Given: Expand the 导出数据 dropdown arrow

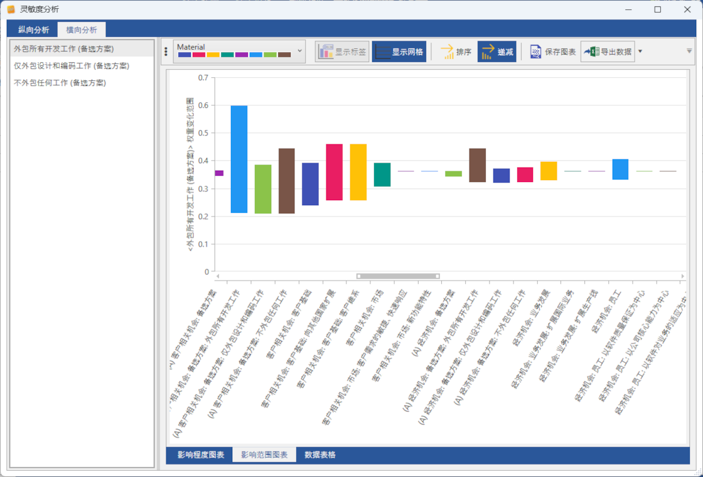Looking at the screenshot, I should (x=640, y=52).
